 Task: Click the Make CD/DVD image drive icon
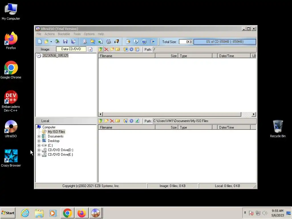(x=84, y=42)
